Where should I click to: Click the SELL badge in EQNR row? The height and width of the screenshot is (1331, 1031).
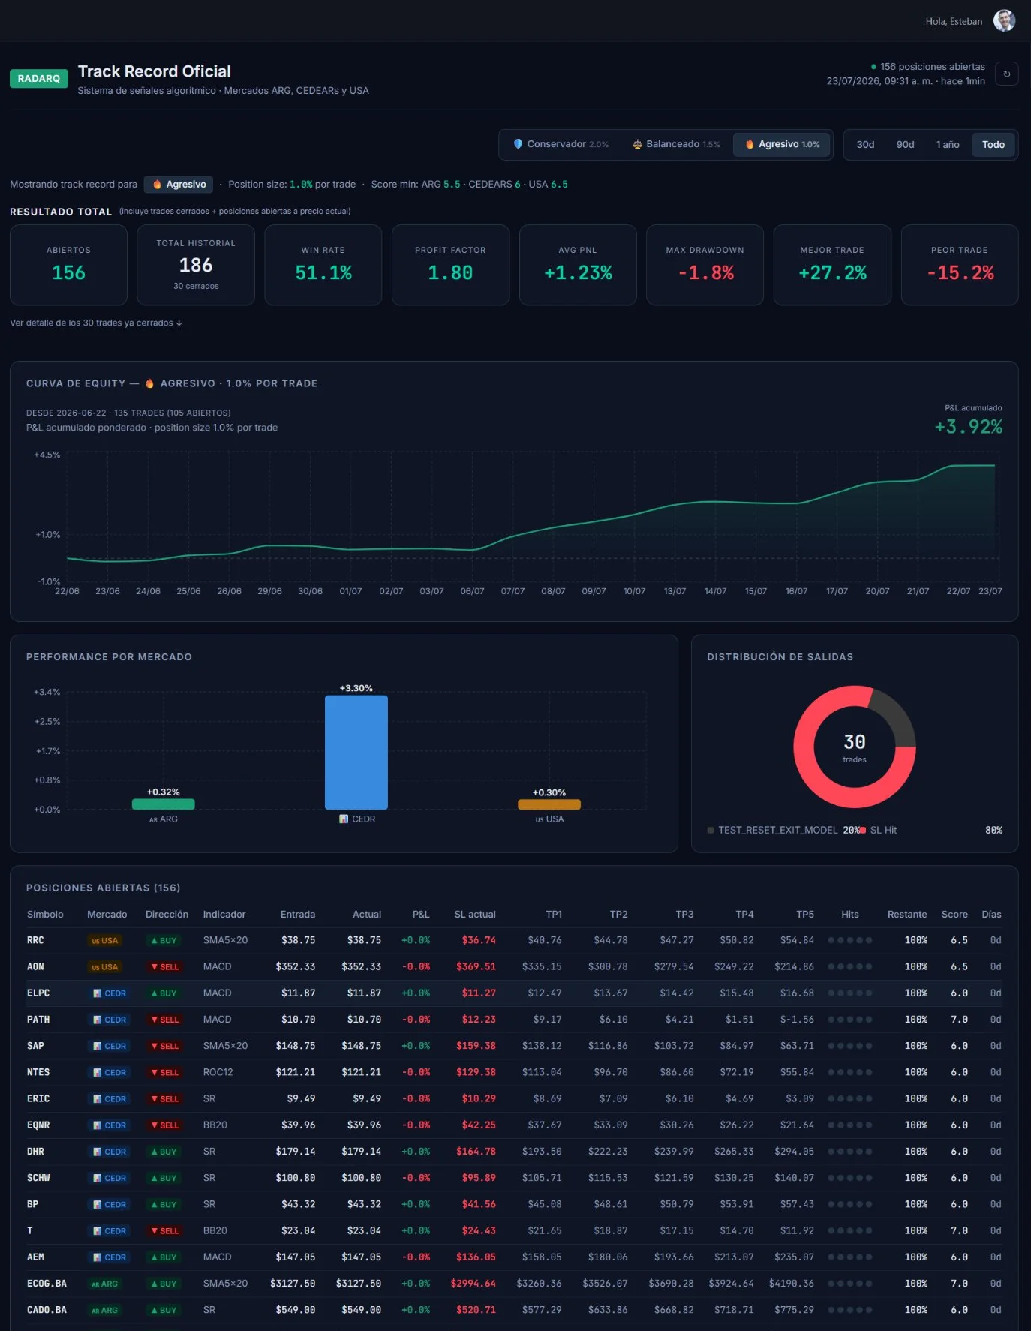pos(165,1125)
